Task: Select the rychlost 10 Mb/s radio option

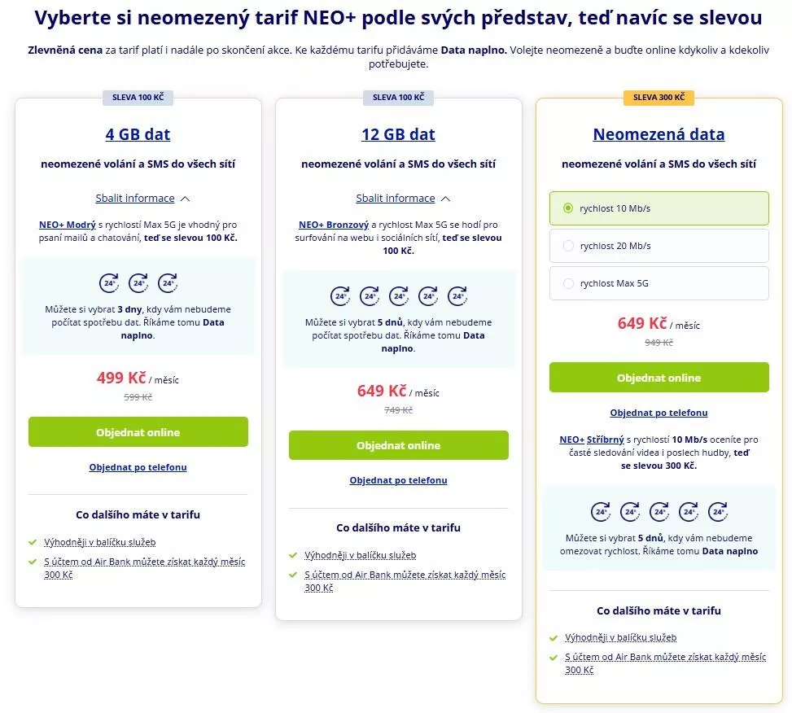Action: coord(568,208)
